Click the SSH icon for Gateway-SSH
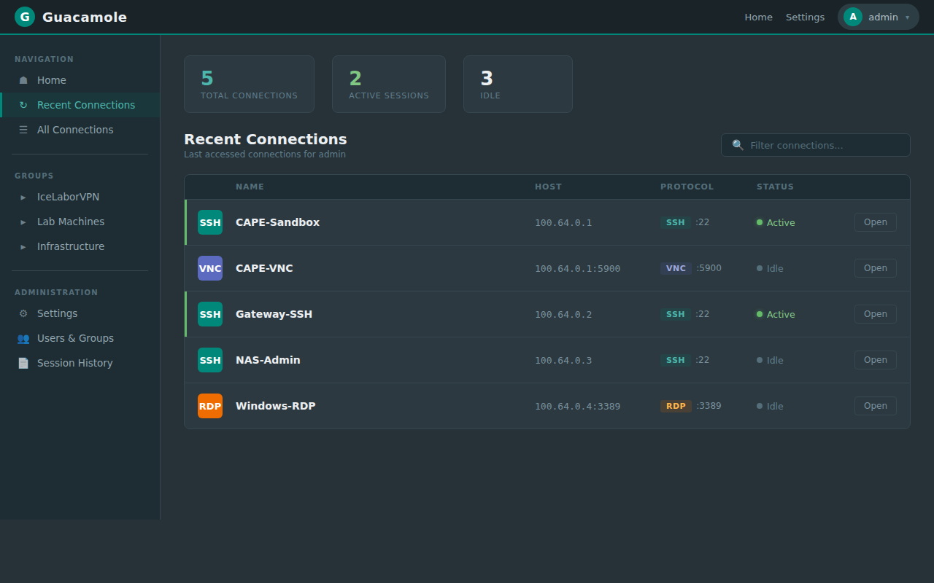The width and height of the screenshot is (934, 583). [x=210, y=314]
